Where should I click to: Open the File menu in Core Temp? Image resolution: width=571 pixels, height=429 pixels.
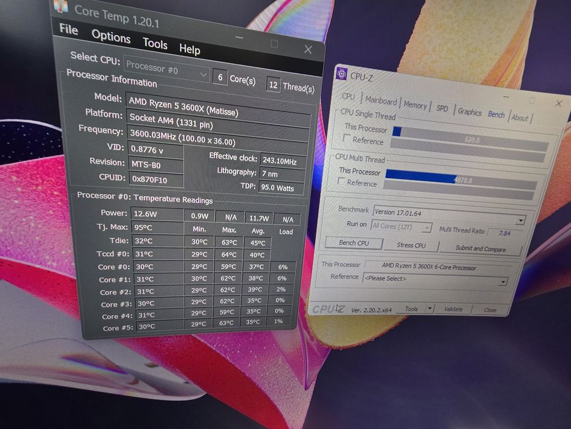pyautogui.click(x=69, y=29)
